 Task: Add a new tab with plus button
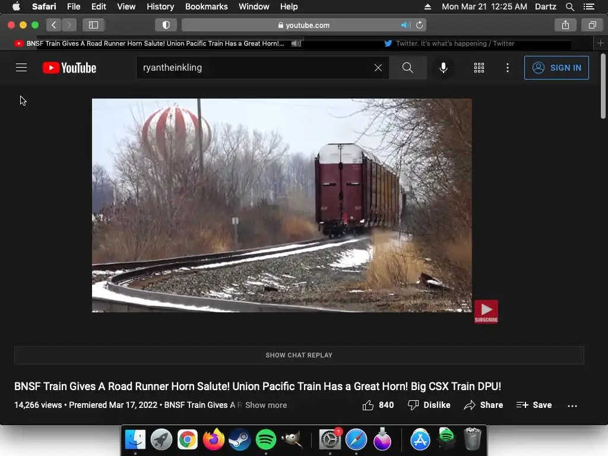click(x=601, y=43)
